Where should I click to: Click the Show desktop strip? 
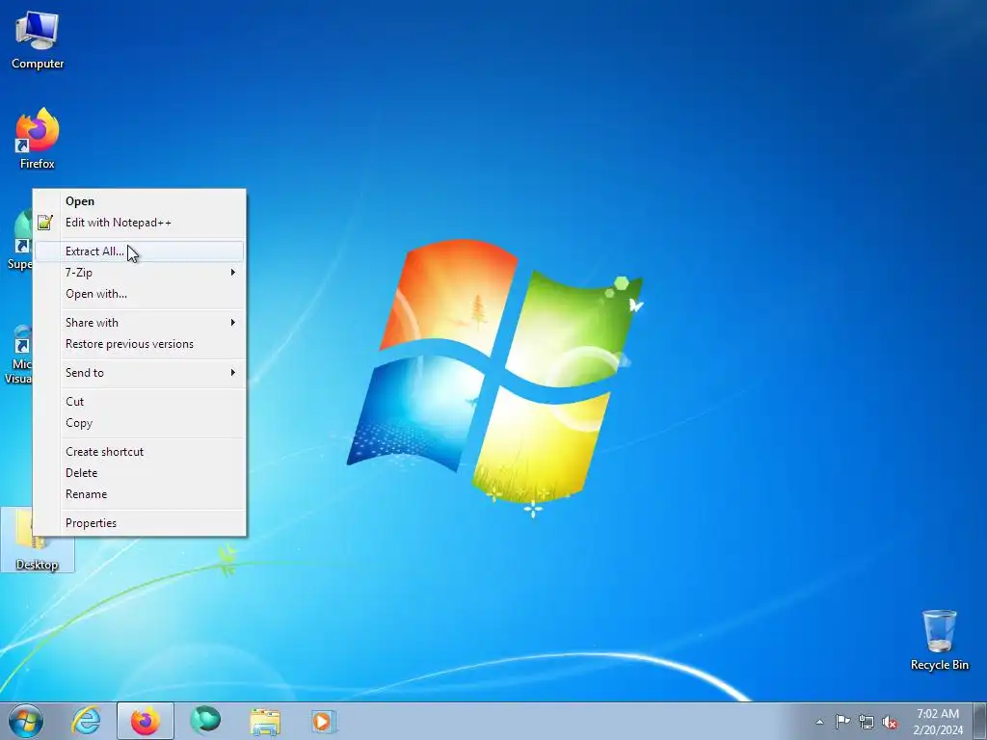click(980, 722)
